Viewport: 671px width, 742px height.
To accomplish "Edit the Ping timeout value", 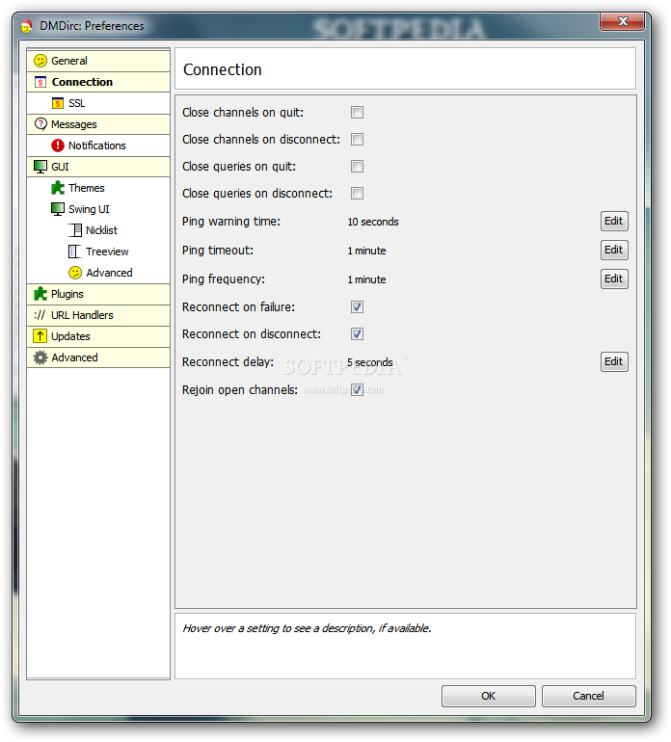I will pyautogui.click(x=614, y=250).
